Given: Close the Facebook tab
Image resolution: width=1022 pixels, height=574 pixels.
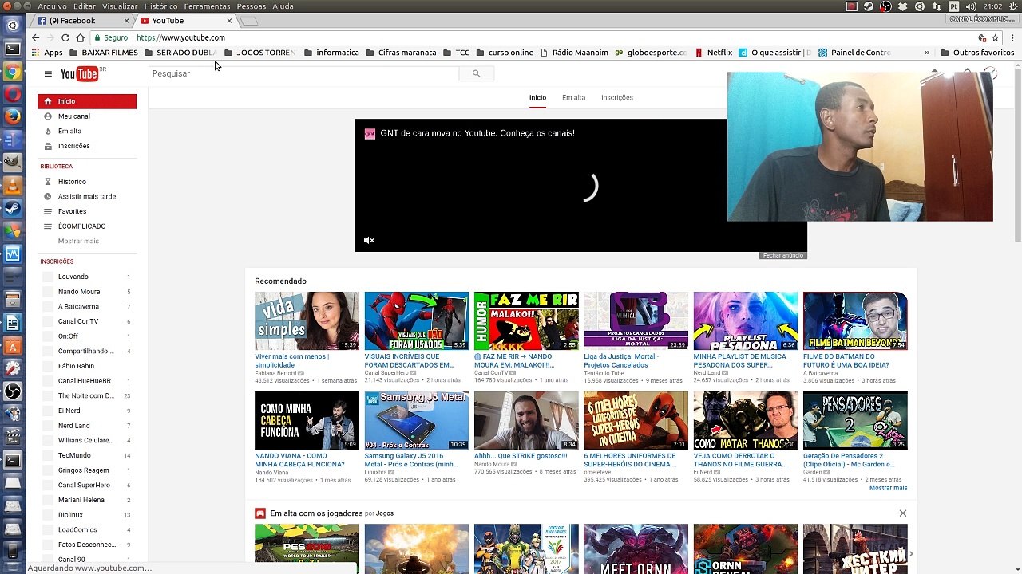Looking at the screenshot, I should (x=127, y=21).
